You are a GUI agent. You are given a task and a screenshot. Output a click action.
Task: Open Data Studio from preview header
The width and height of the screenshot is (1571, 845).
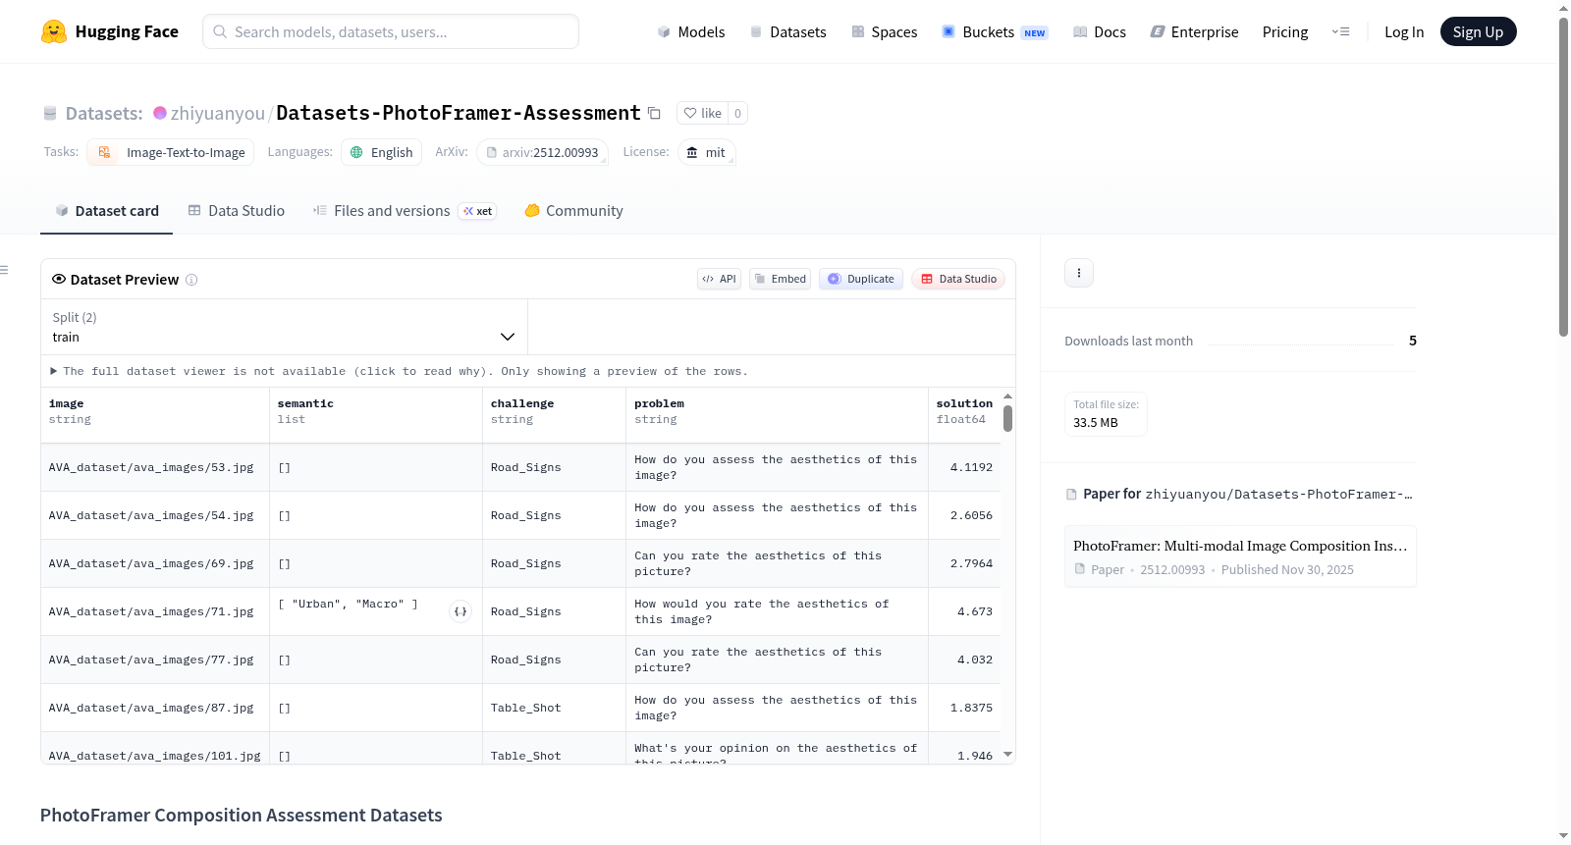[x=958, y=279]
